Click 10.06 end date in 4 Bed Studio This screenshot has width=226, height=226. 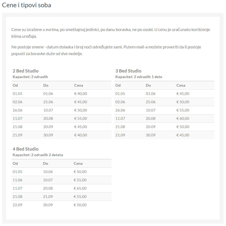point(48,172)
